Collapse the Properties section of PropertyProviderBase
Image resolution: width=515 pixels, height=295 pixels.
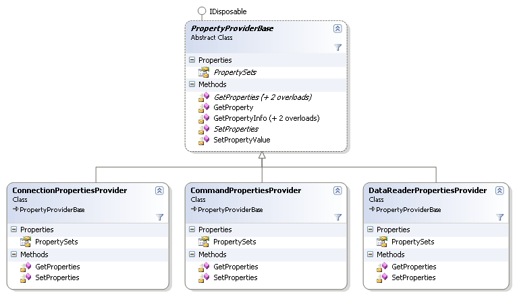[x=192, y=60]
